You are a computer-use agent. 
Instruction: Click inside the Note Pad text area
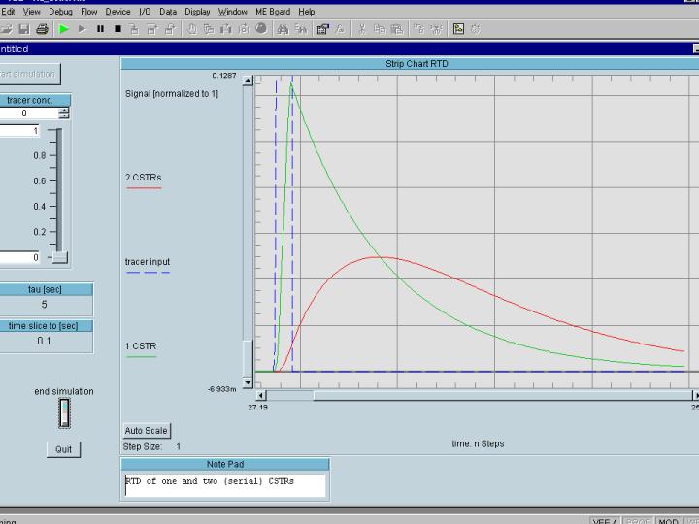pos(225,485)
